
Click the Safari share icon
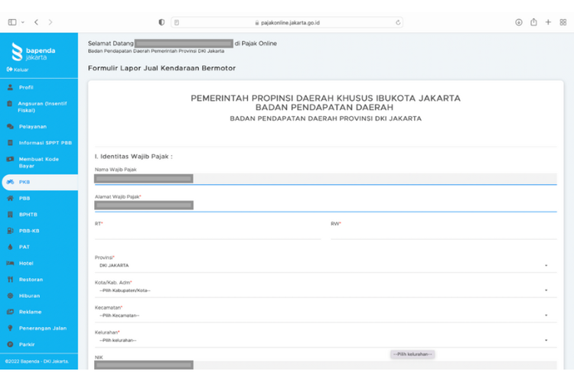pyautogui.click(x=533, y=23)
